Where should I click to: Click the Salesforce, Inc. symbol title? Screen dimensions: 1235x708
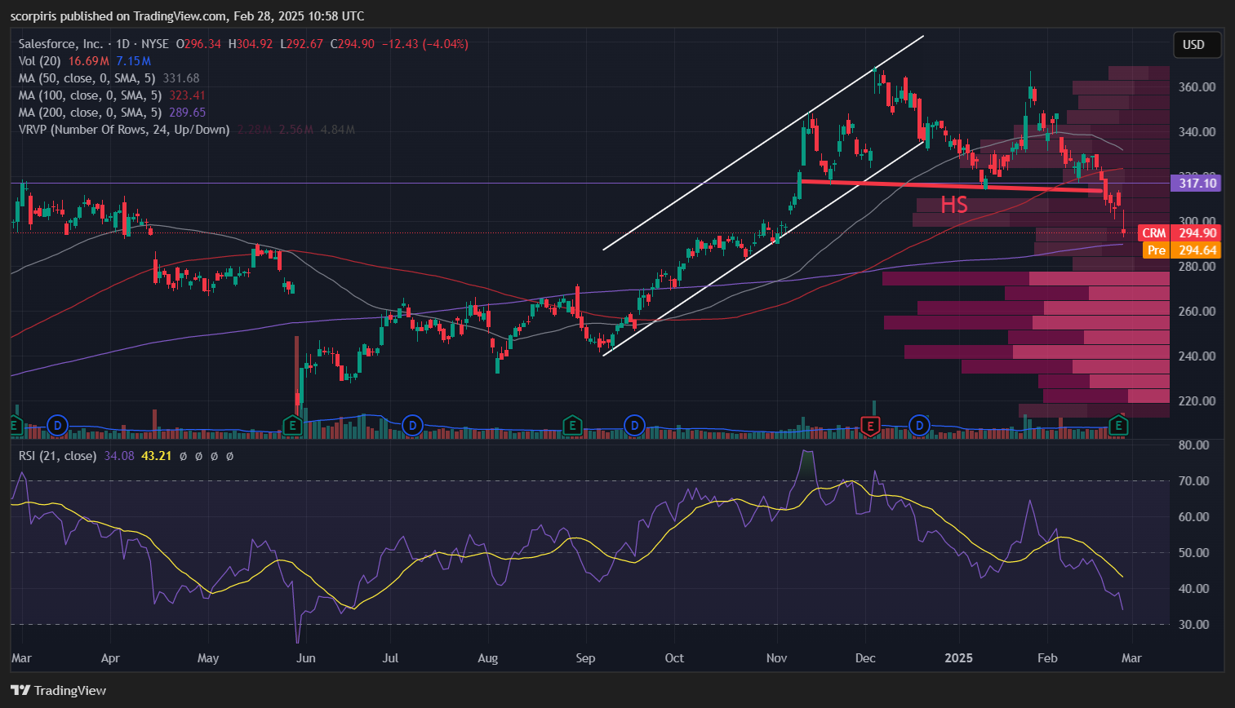pyautogui.click(x=61, y=44)
